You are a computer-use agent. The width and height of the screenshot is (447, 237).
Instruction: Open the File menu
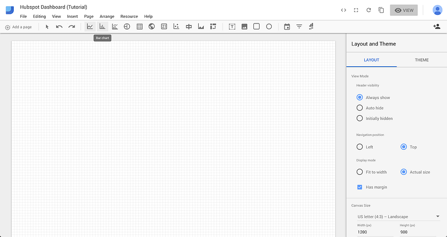point(23,16)
